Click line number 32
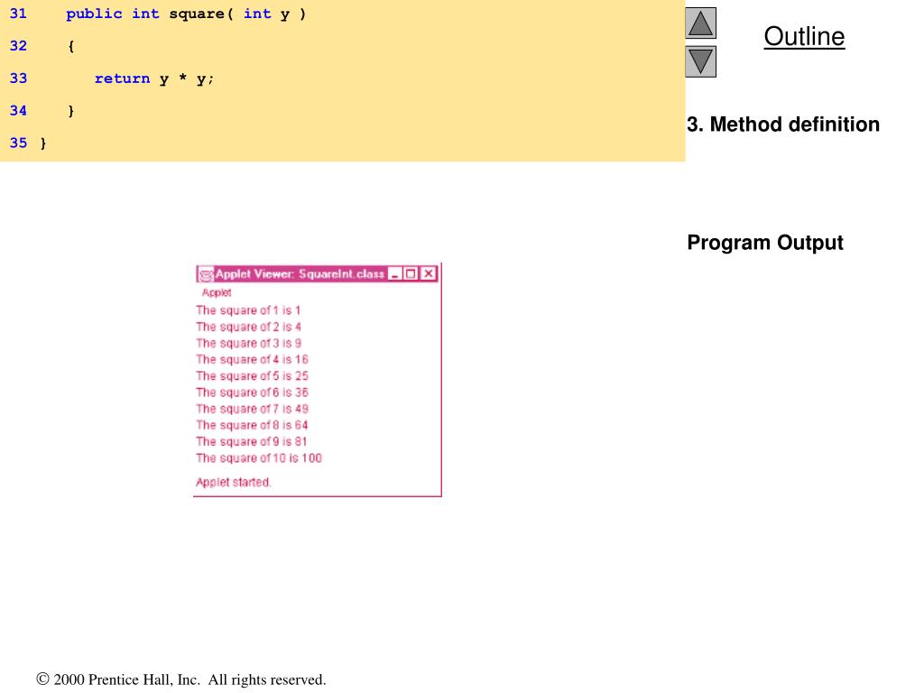 [x=18, y=46]
